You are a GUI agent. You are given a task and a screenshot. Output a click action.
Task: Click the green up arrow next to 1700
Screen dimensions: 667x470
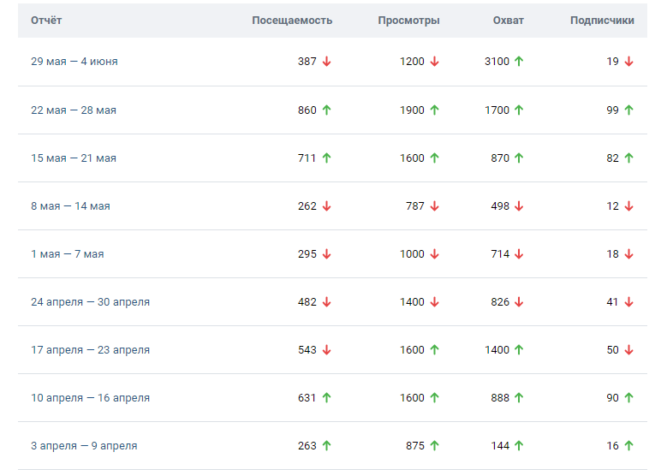pyautogui.click(x=519, y=110)
